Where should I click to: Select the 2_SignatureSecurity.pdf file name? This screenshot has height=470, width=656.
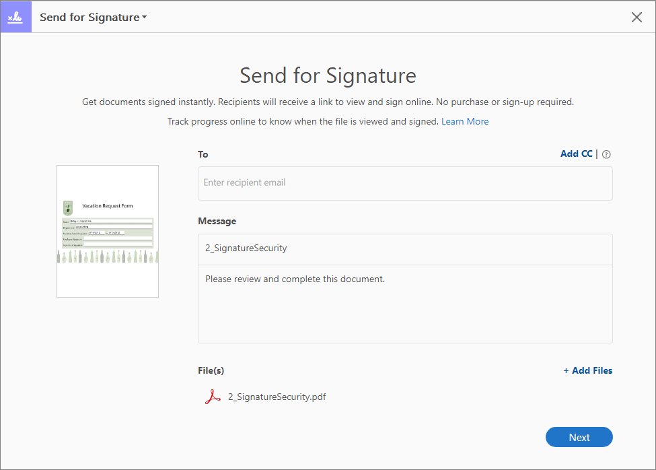point(277,397)
